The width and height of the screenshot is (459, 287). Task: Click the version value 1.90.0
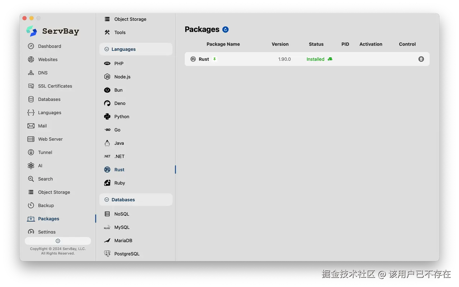point(284,59)
